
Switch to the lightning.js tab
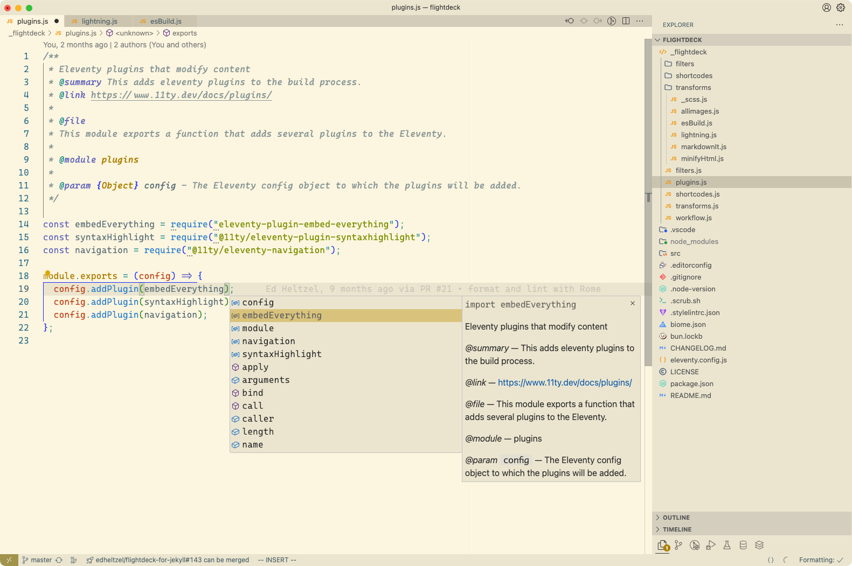pyautogui.click(x=99, y=22)
